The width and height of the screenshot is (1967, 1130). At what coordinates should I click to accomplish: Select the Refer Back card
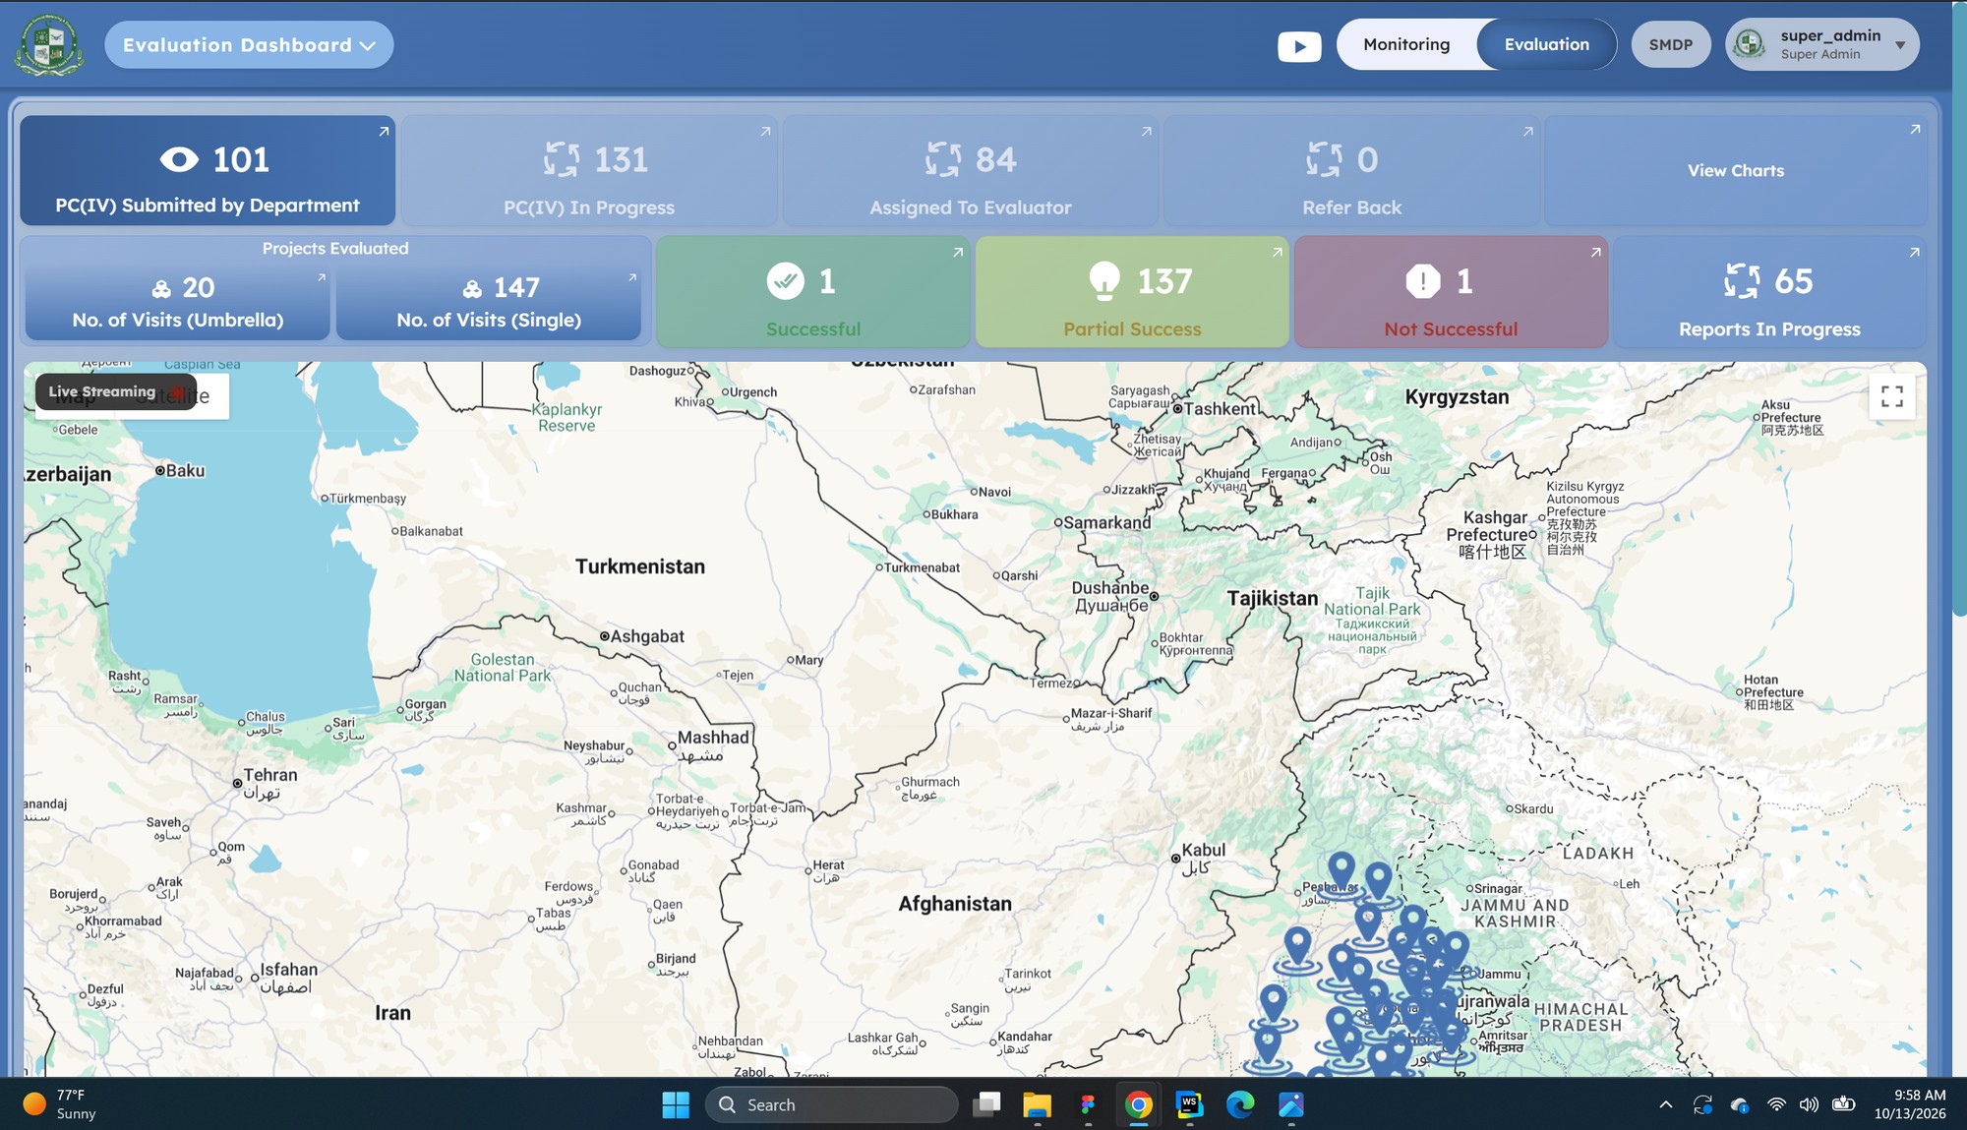pyautogui.click(x=1352, y=170)
